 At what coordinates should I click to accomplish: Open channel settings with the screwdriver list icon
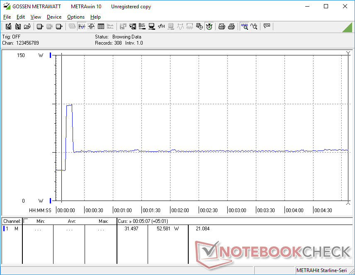142,26
